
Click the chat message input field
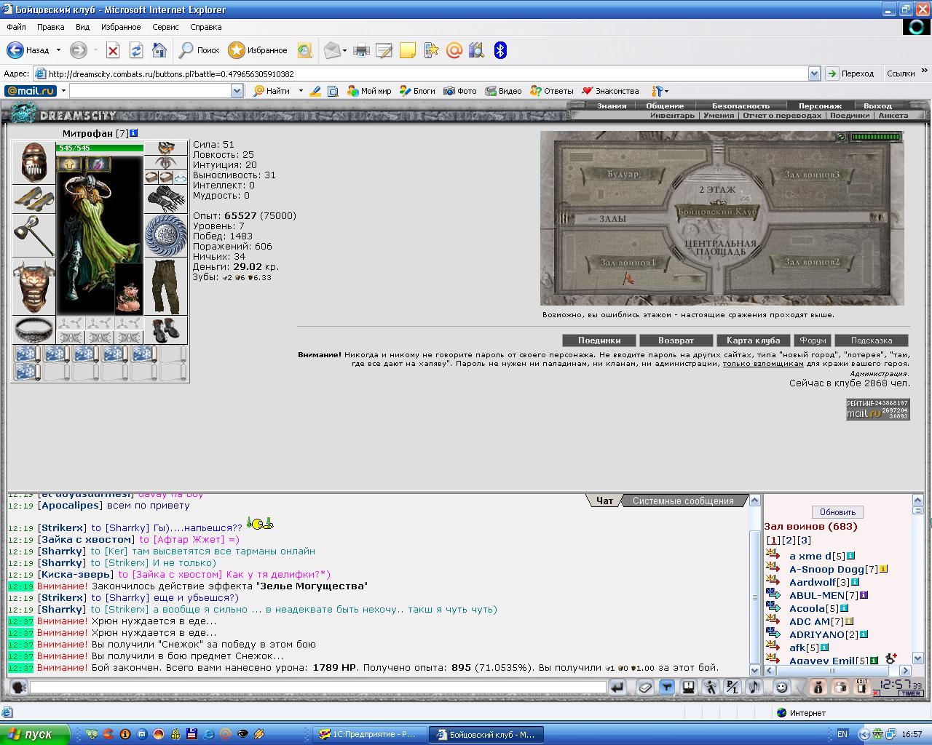[318, 687]
